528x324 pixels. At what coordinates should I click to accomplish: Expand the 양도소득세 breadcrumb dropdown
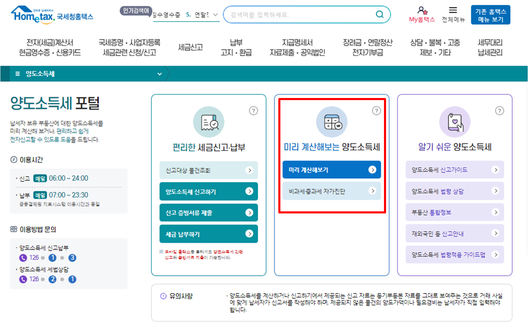tap(160, 74)
